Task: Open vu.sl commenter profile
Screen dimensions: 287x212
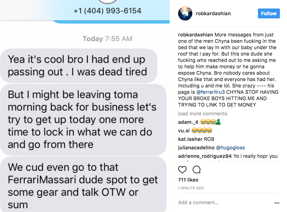Action: tap(184, 131)
